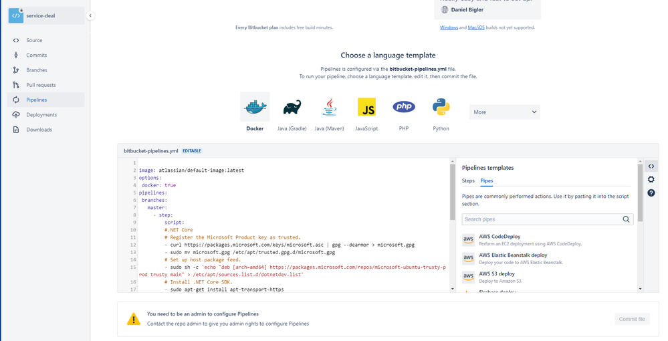Select the JavaScript JS template icon
The image size is (668, 341).
pos(366,107)
